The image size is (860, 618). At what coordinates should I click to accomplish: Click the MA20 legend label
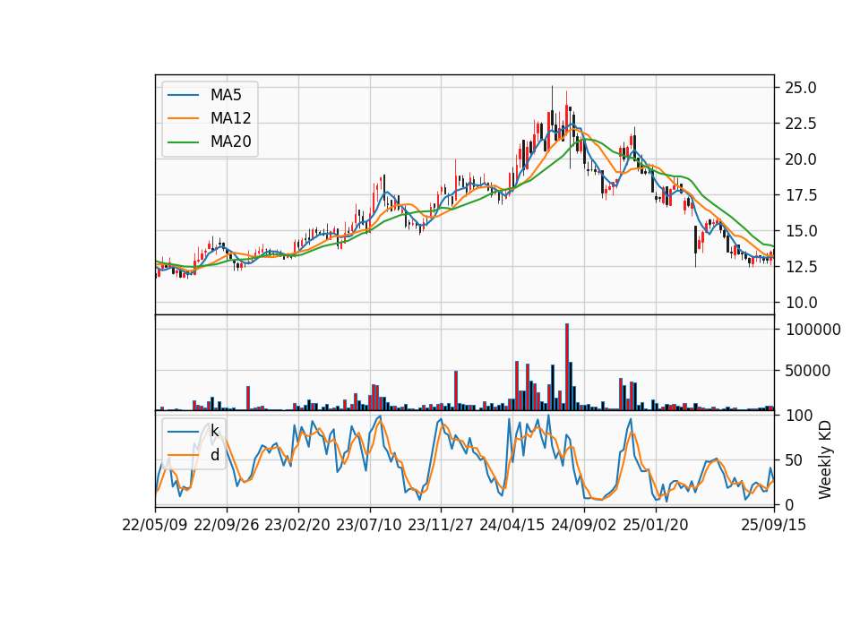(x=230, y=142)
